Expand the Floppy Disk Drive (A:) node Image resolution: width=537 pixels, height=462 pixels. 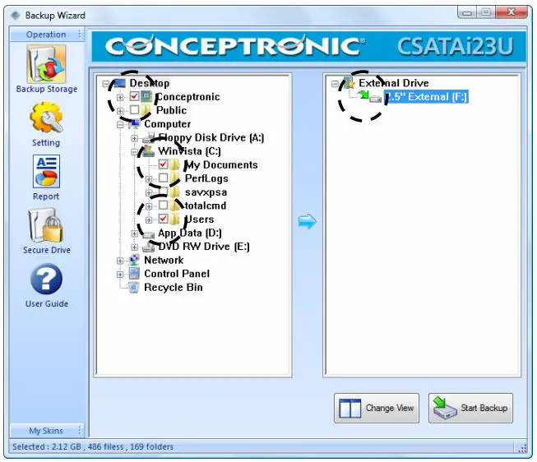135,138
